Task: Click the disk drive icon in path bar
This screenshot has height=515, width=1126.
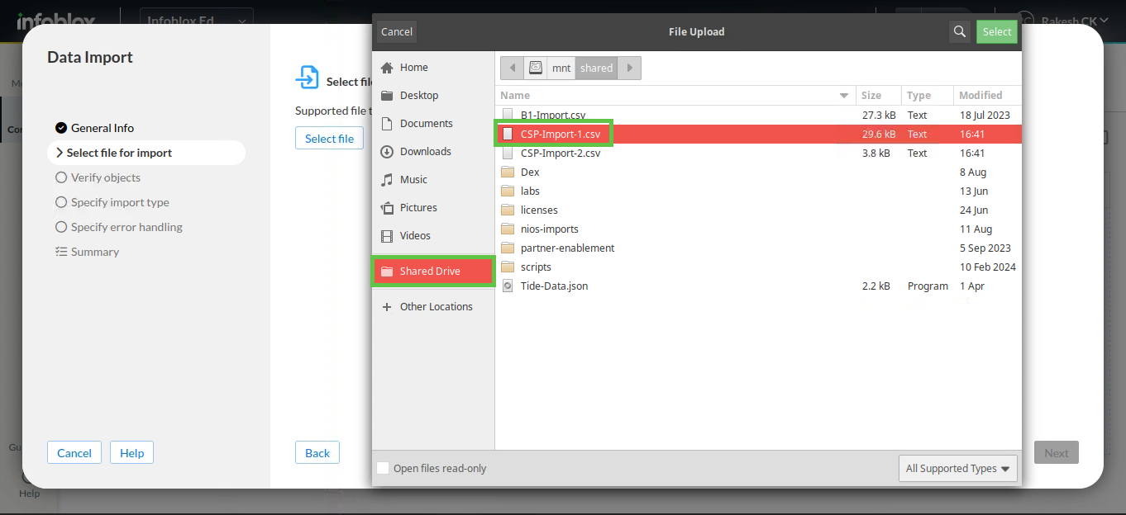Action: [537, 68]
